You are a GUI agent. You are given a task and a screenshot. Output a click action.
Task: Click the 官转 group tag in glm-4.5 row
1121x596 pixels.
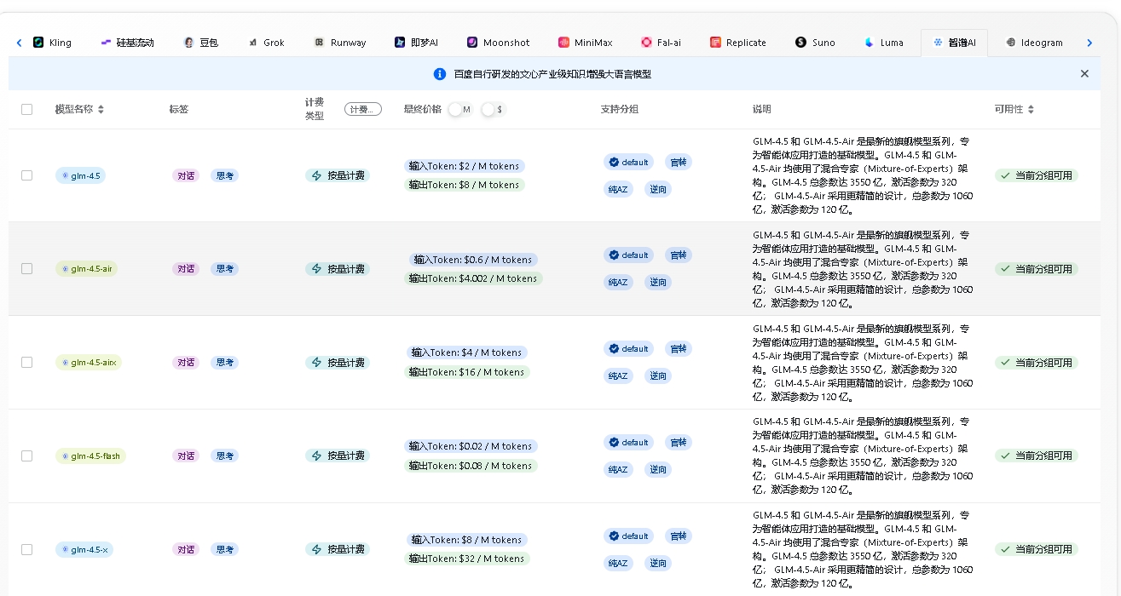tap(678, 162)
